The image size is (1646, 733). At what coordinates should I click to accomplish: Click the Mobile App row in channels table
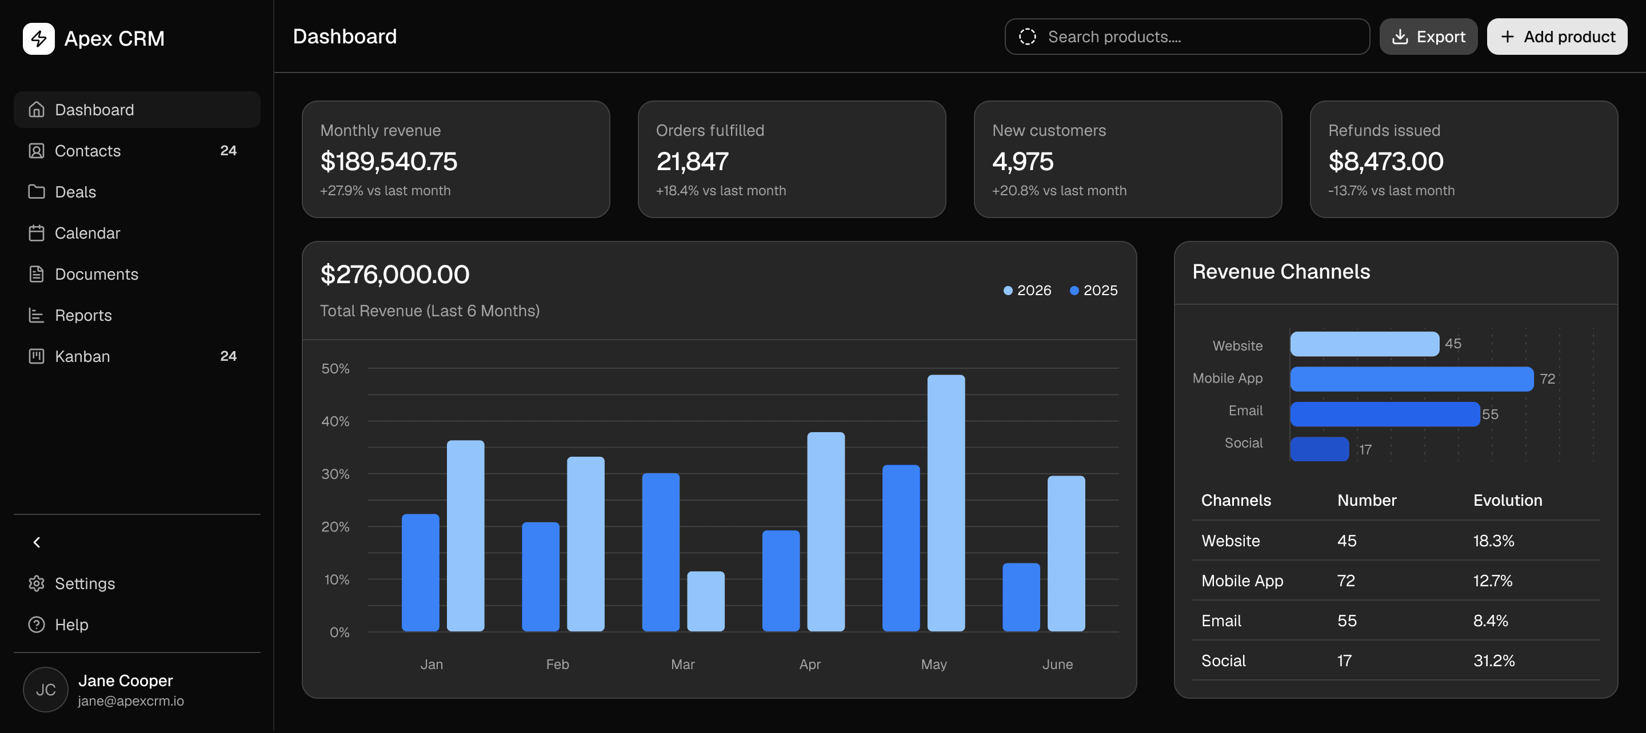(x=1396, y=581)
